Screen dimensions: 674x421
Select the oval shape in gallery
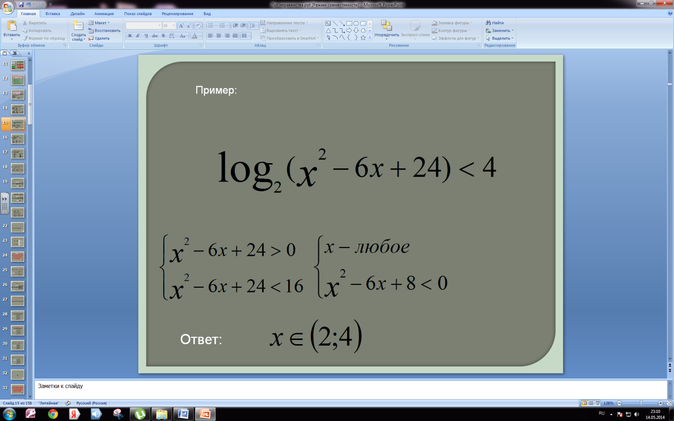(x=356, y=23)
